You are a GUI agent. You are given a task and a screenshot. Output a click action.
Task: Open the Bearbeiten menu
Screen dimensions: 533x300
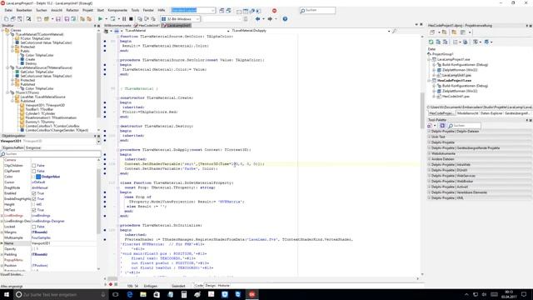click(x=24, y=11)
